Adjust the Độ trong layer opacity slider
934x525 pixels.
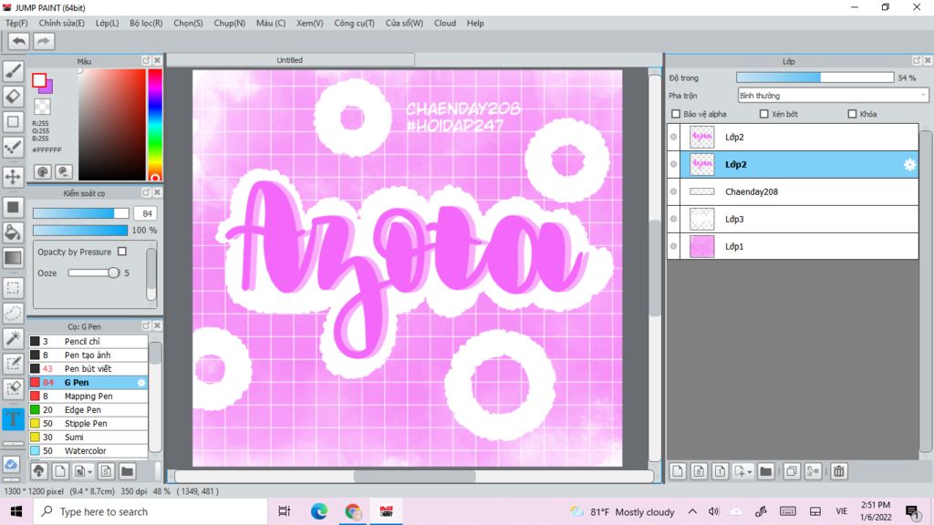point(815,77)
